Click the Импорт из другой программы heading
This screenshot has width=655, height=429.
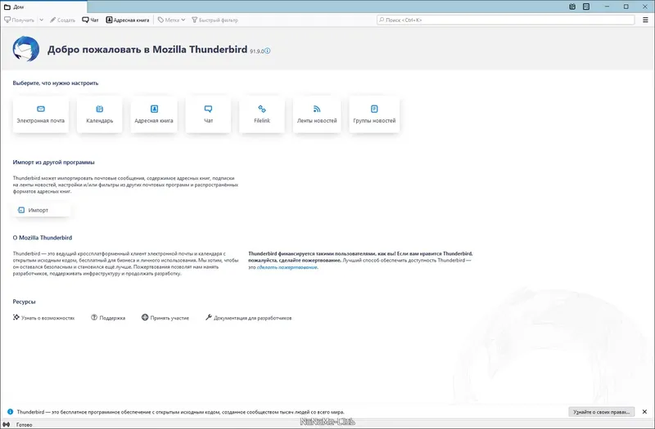53,162
